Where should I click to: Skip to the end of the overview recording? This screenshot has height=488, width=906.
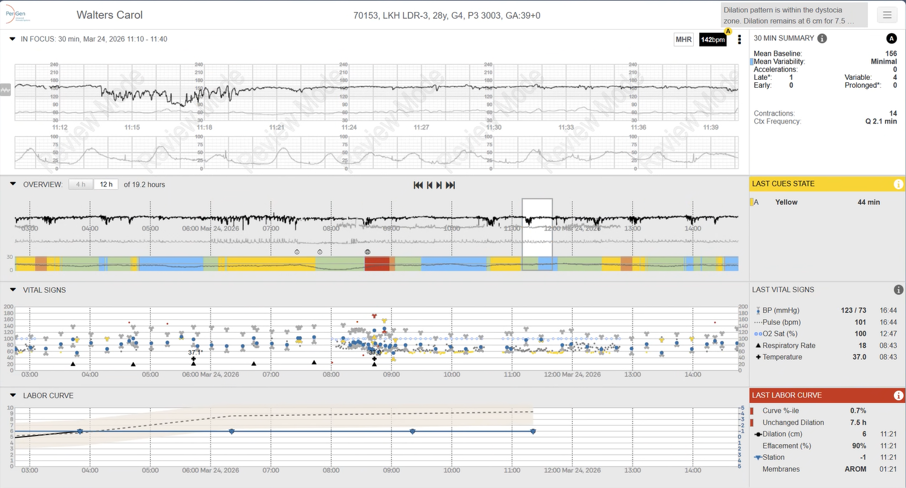tap(451, 185)
